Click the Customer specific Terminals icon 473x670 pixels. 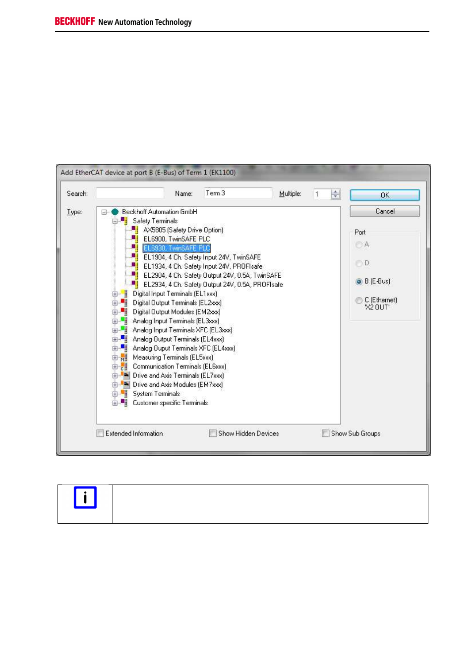click(124, 403)
